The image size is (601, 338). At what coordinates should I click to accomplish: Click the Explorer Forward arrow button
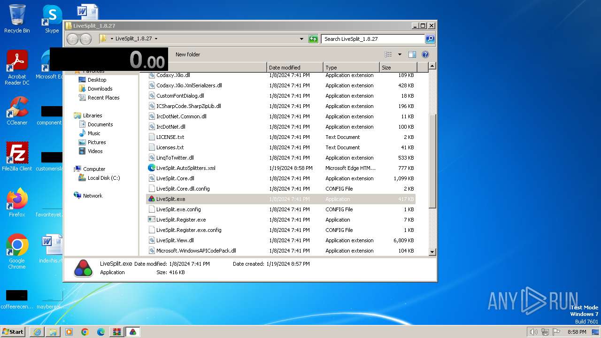click(85, 39)
